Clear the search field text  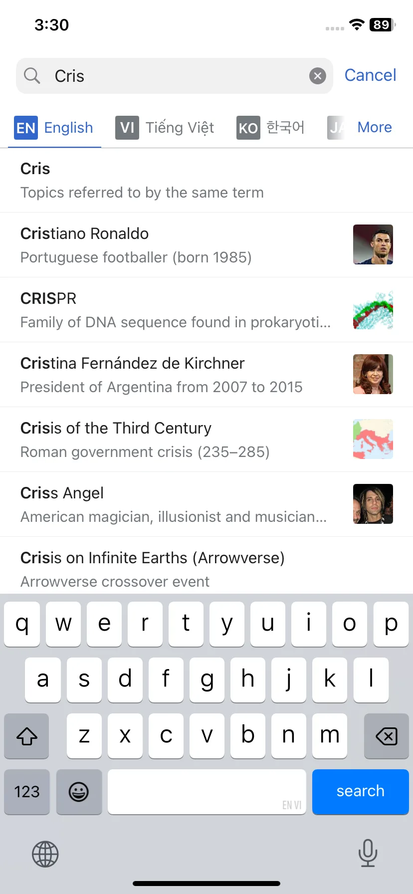click(x=318, y=76)
